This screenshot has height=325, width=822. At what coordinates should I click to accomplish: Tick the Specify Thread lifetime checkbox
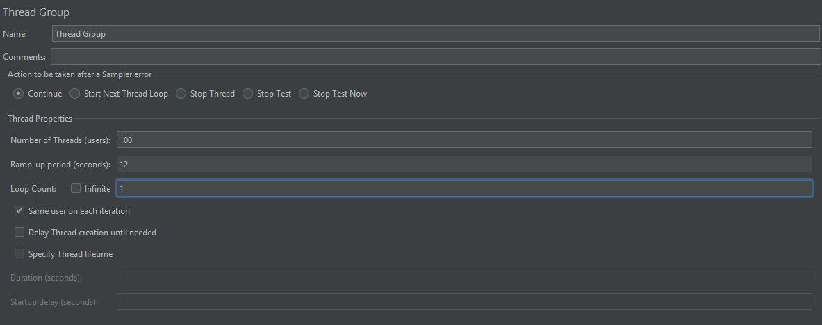[x=19, y=253]
